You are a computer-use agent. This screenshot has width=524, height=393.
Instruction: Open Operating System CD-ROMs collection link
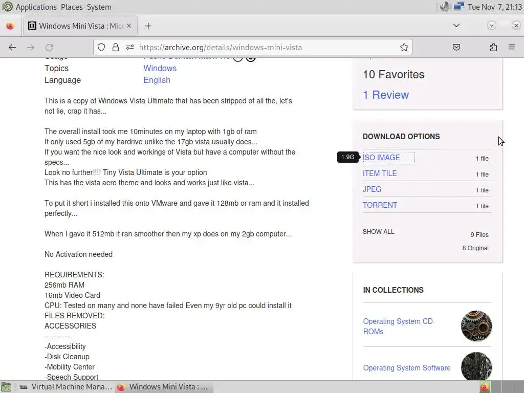[399, 326]
